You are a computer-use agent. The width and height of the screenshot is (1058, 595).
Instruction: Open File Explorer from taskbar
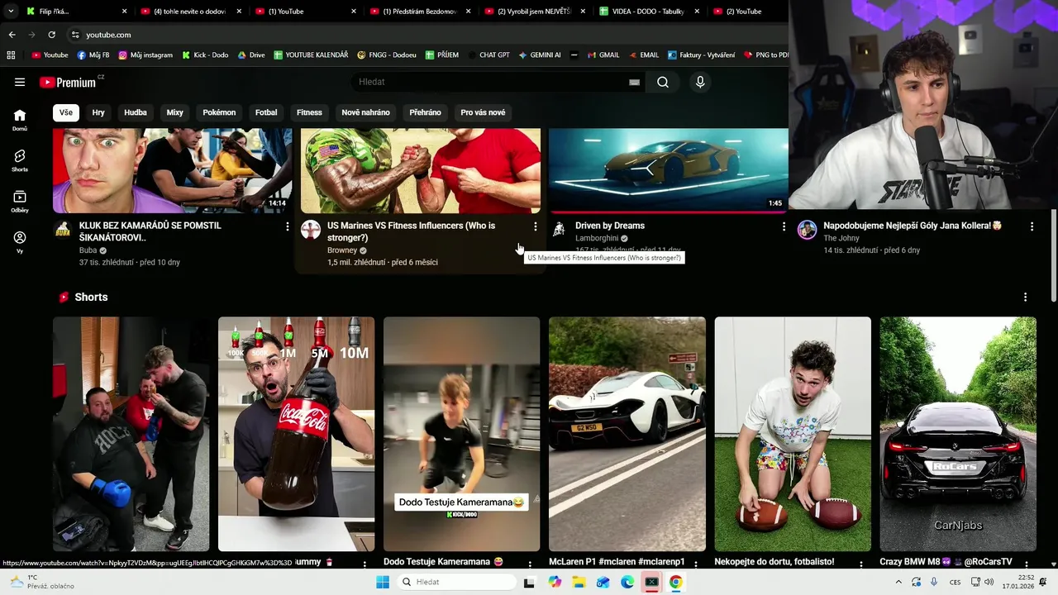click(x=579, y=582)
